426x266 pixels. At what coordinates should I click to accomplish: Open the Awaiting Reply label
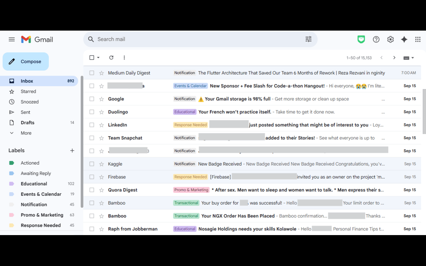pos(39,173)
